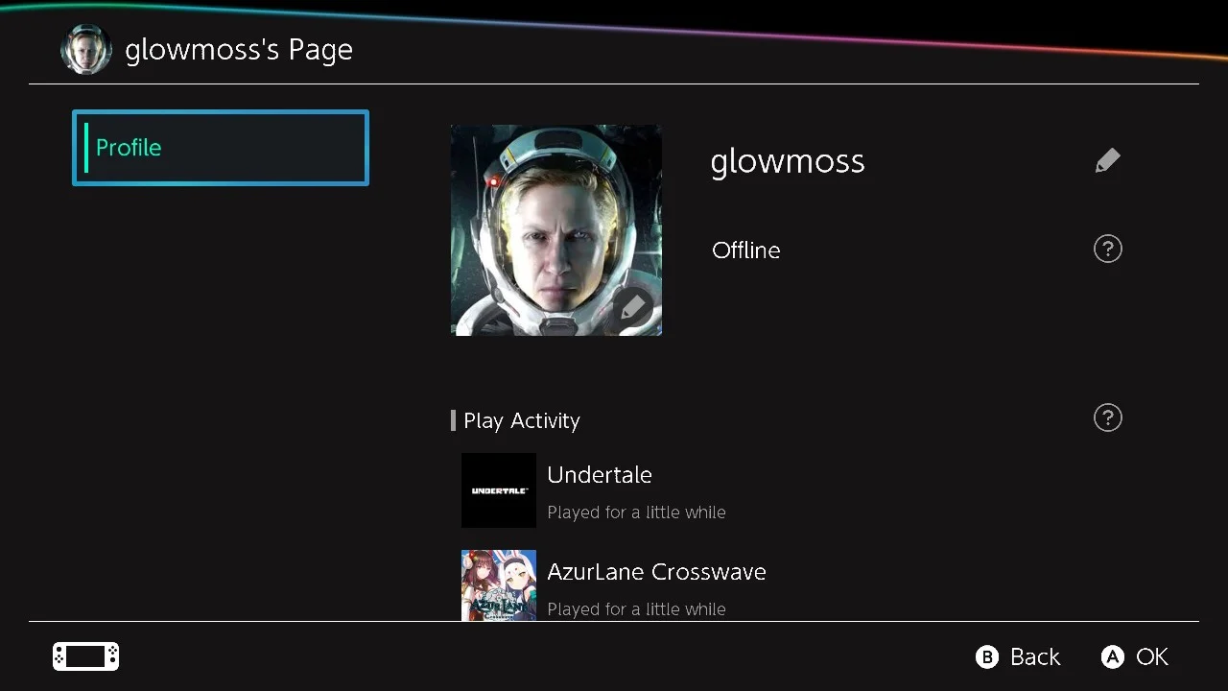The width and height of the screenshot is (1228, 691).
Task: Click edit pencil on profile picture
Action: (x=633, y=309)
